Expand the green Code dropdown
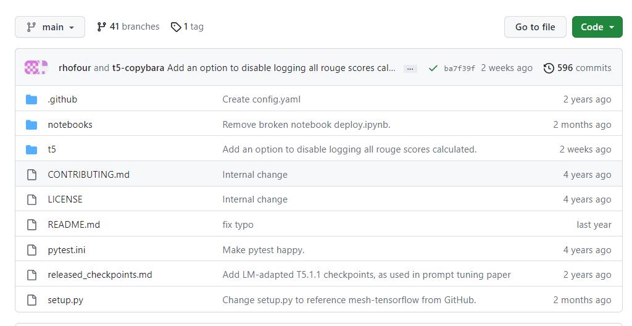 [x=597, y=27]
